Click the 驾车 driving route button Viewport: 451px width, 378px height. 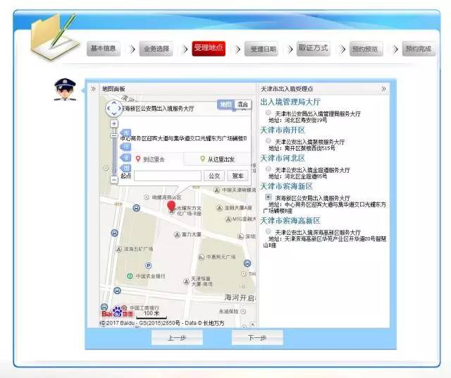237,176
